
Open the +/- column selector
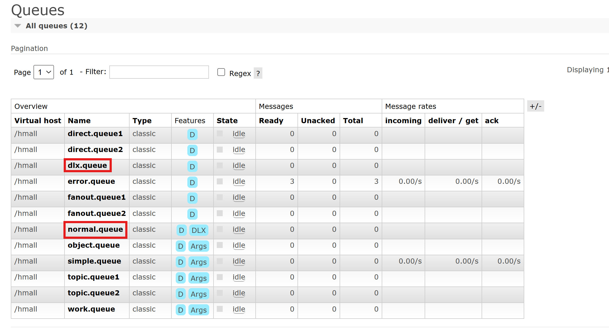[535, 106]
